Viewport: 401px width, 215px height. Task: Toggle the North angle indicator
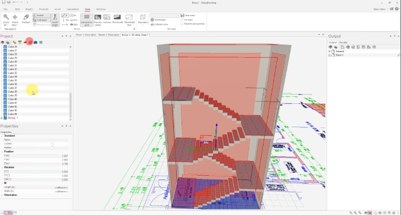click(x=55, y=20)
